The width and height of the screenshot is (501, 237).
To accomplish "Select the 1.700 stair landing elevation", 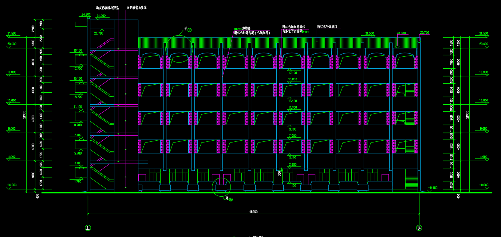I will coord(78,181).
